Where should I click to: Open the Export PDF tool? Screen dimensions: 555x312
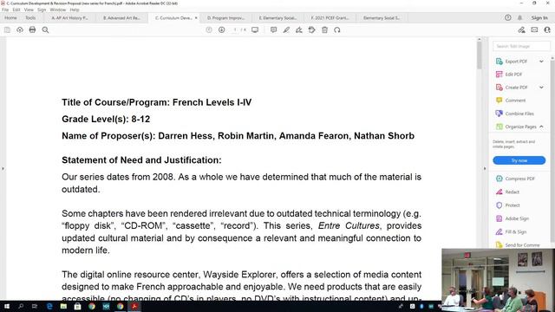pos(516,62)
